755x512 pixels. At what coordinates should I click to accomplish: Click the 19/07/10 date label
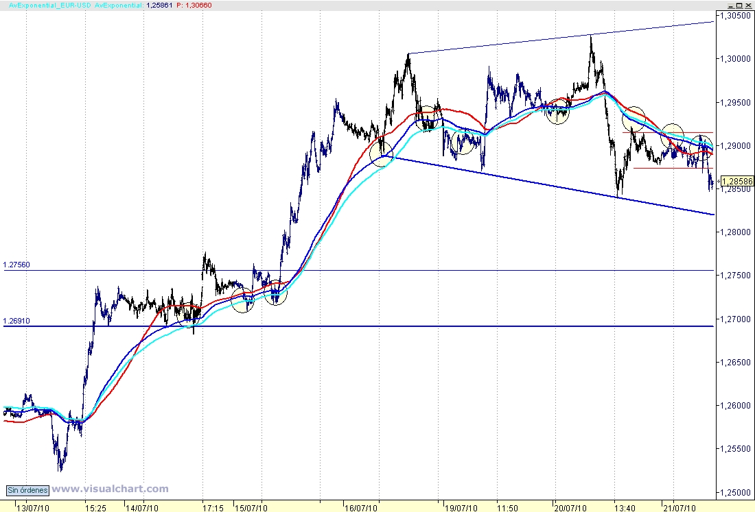click(461, 508)
